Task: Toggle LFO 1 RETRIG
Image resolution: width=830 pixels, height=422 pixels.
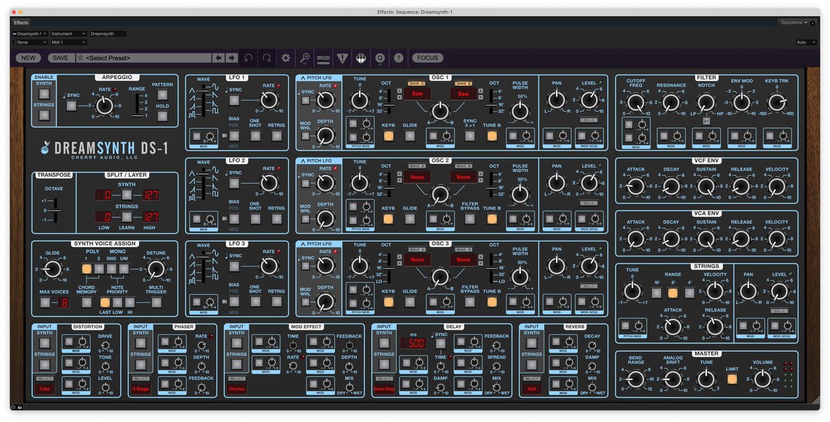Action: click(x=276, y=136)
